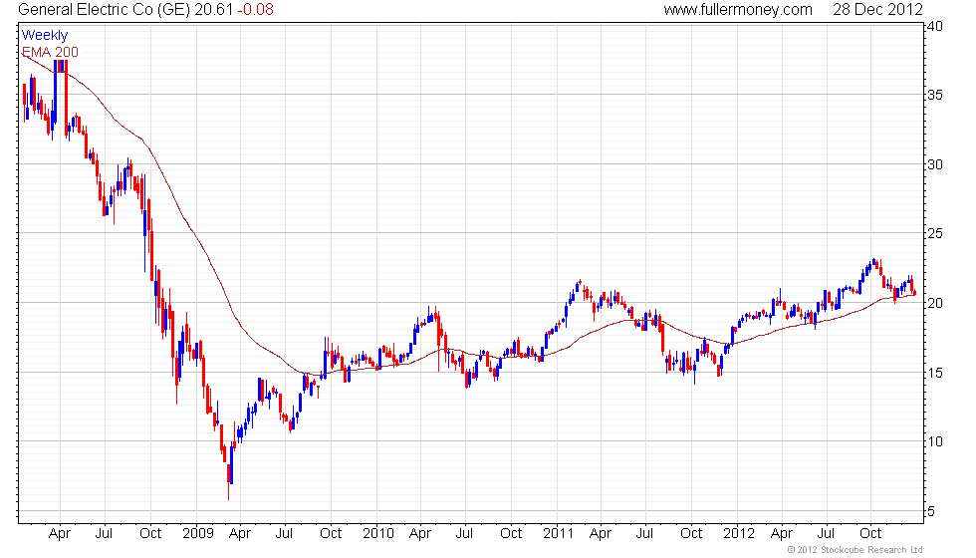
Task: Click the 2012 year label on the time axis
Action: pos(739,534)
